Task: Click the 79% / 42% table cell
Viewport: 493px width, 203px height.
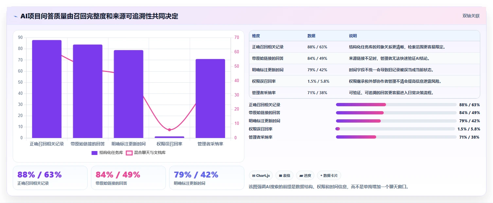Action: click(x=317, y=70)
